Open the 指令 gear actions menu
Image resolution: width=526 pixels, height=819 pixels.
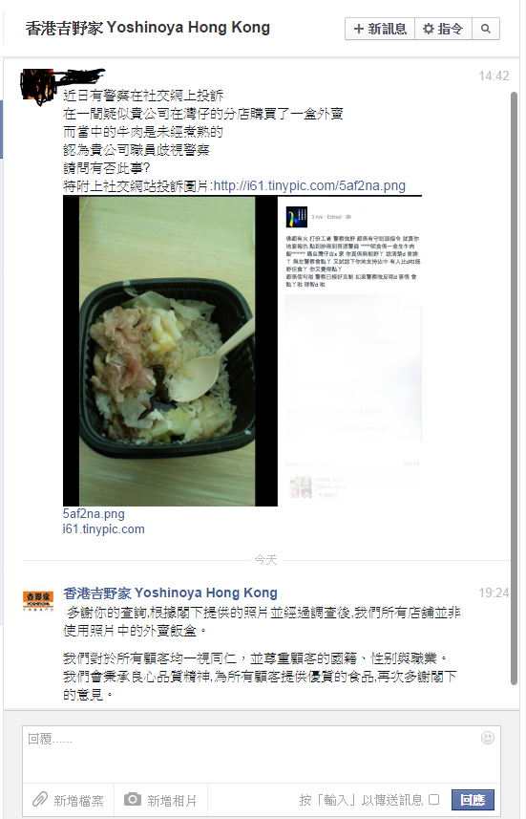point(443,29)
